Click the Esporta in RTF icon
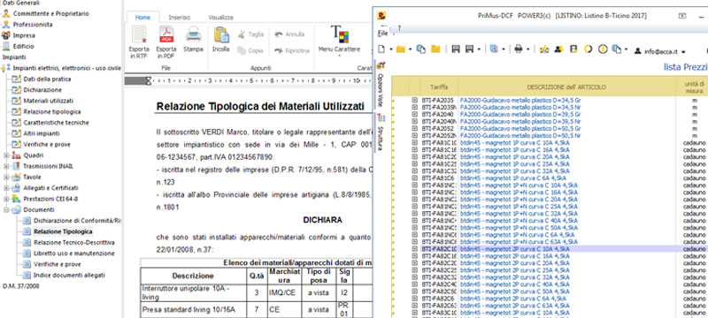708x318 pixels. [139, 34]
